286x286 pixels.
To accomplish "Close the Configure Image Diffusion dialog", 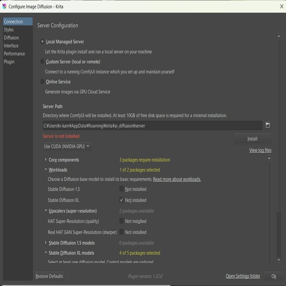I will [x=282, y=6].
